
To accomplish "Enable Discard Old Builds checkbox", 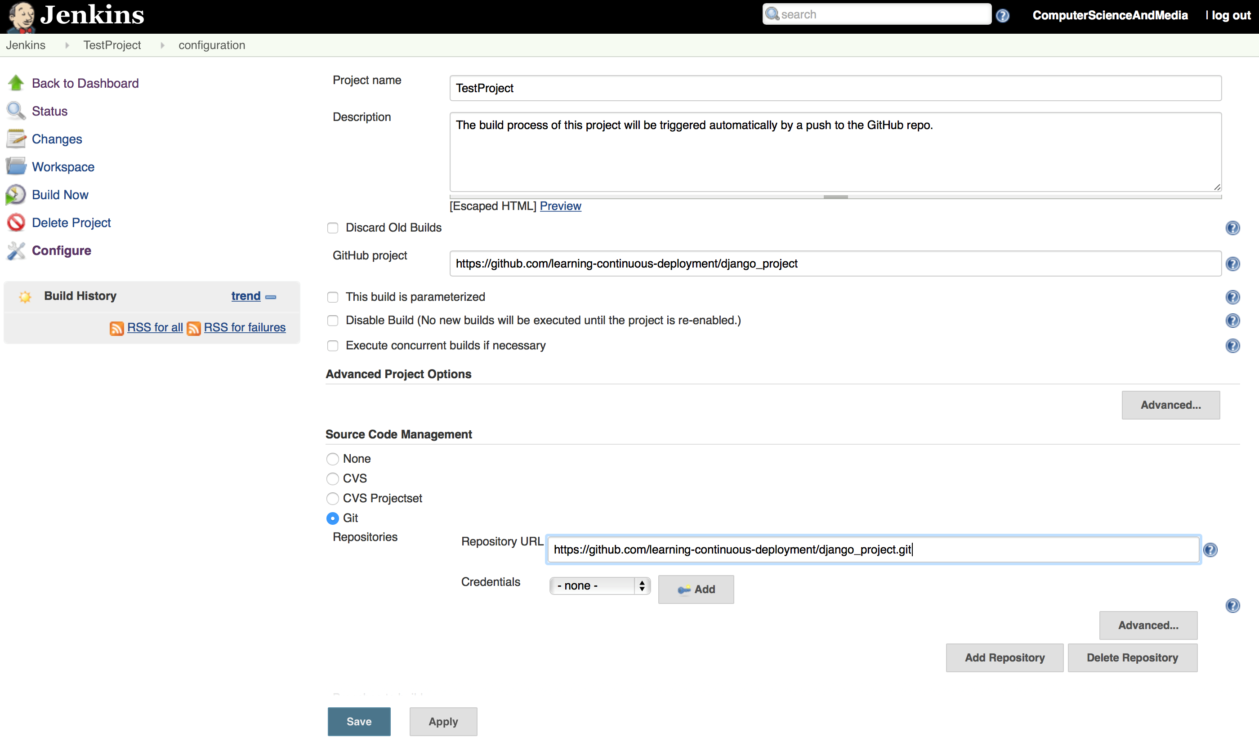I will [x=333, y=228].
